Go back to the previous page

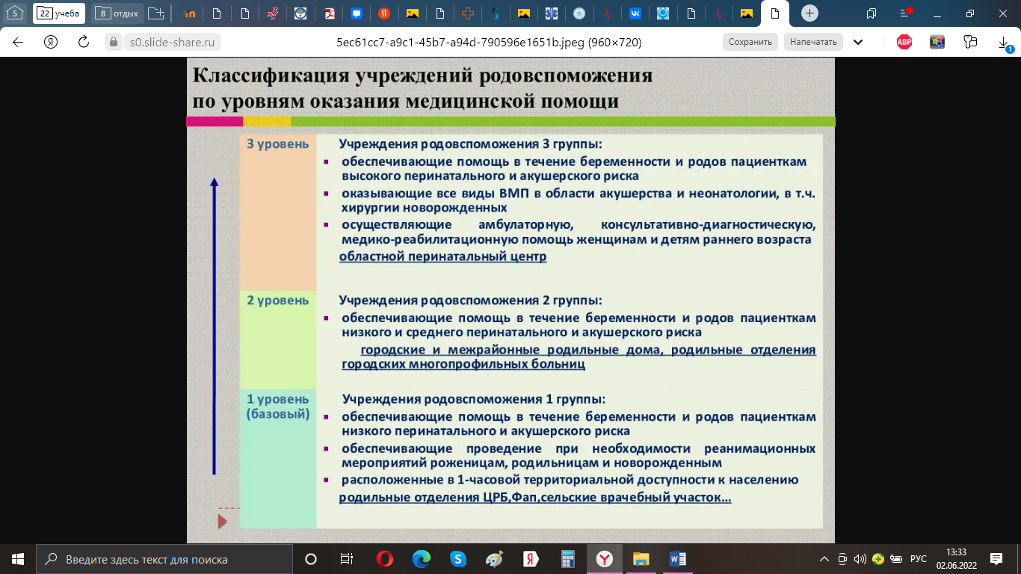click(x=18, y=42)
